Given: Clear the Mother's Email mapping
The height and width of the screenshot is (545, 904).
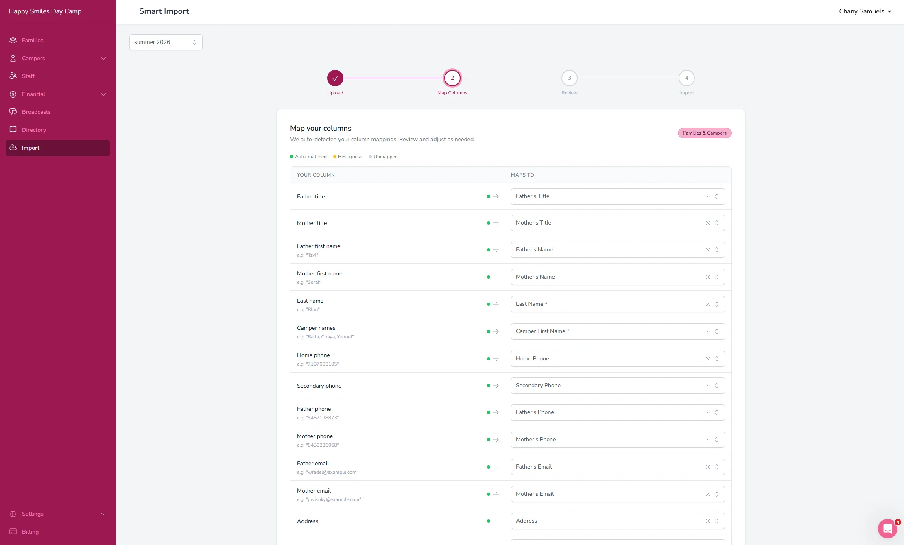Looking at the screenshot, I should coord(708,494).
